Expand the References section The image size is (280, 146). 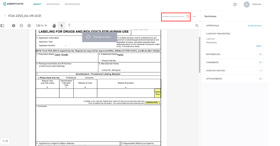tap(235, 54)
